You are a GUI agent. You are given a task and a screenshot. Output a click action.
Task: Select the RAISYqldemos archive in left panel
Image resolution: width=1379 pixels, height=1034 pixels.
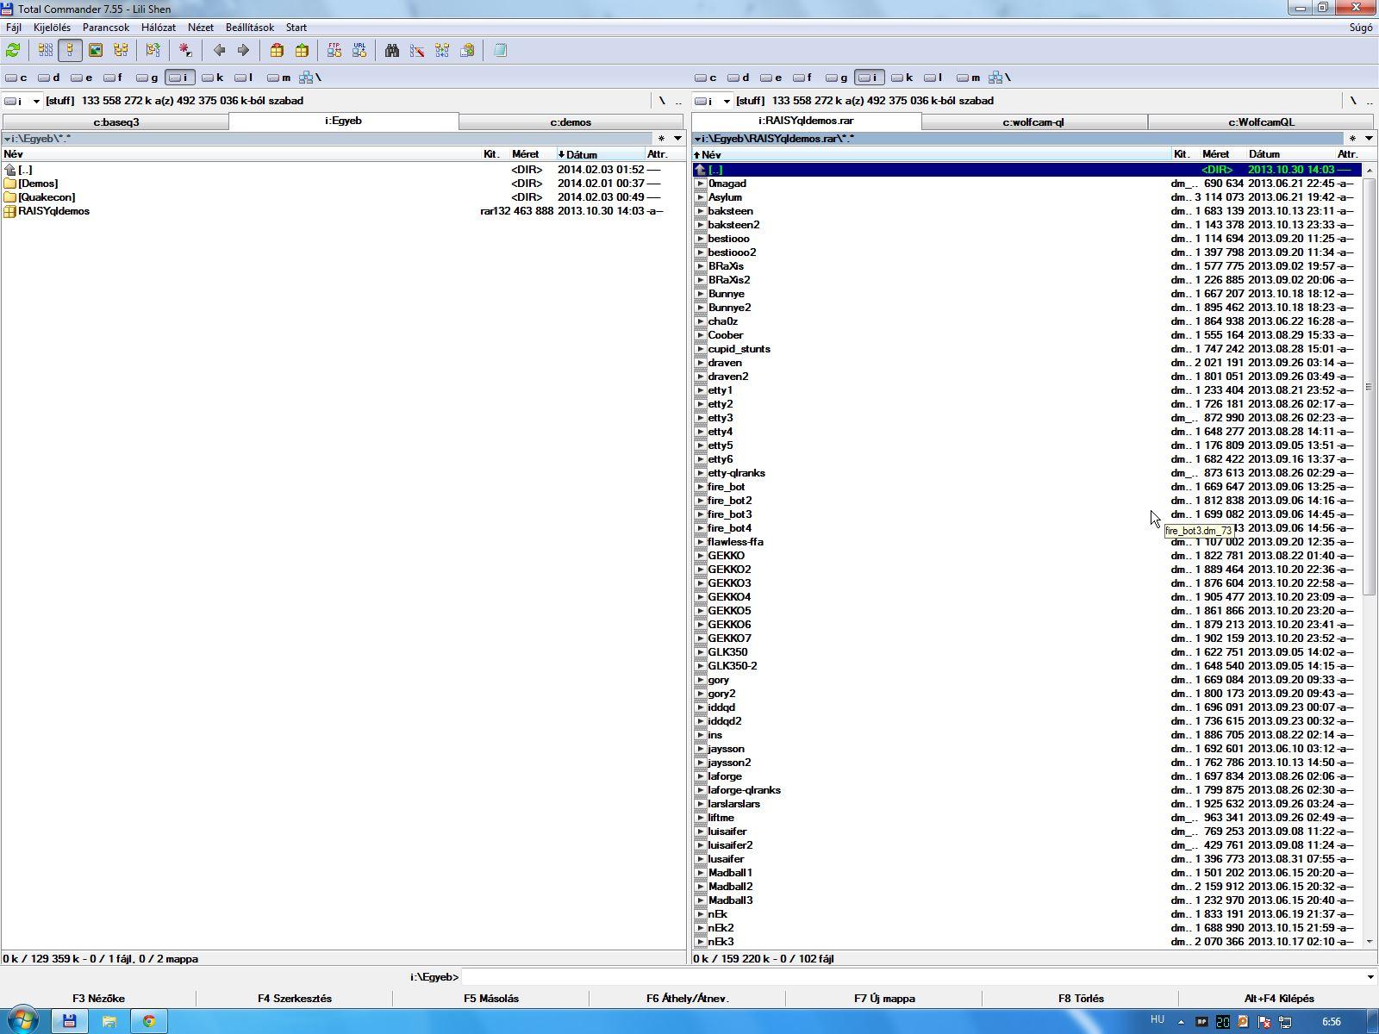tap(333, 211)
